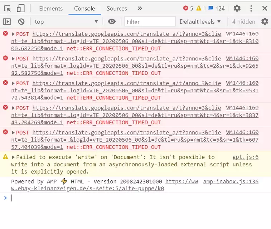Expand the POST error with tc=3
Viewport: 271px width, 229px height.
[13, 83]
